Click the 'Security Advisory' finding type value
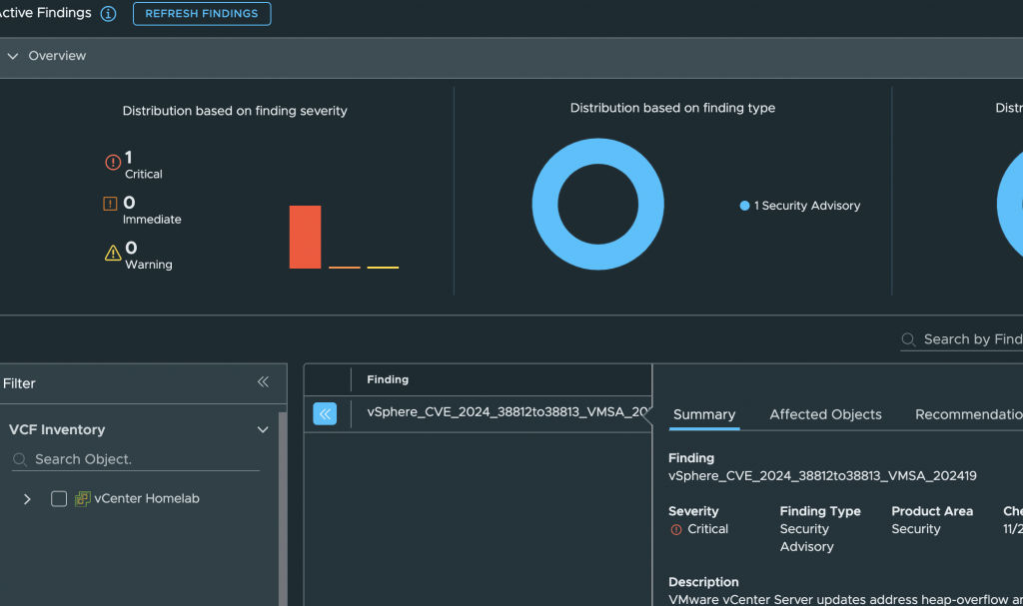Viewport: 1023px width, 606px height. click(x=807, y=538)
